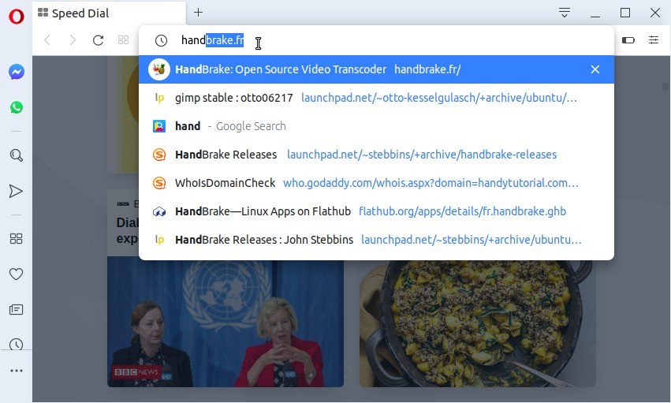The image size is (671, 403).
Task: Open a new tab with plus button
Action: (x=198, y=13)
